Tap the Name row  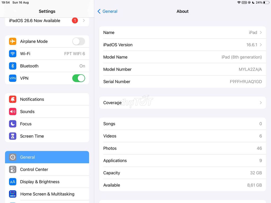pos(183,33)
